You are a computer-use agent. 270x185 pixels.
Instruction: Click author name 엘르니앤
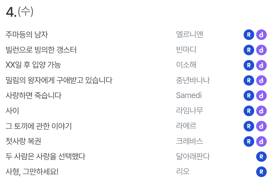pos(189,34)
